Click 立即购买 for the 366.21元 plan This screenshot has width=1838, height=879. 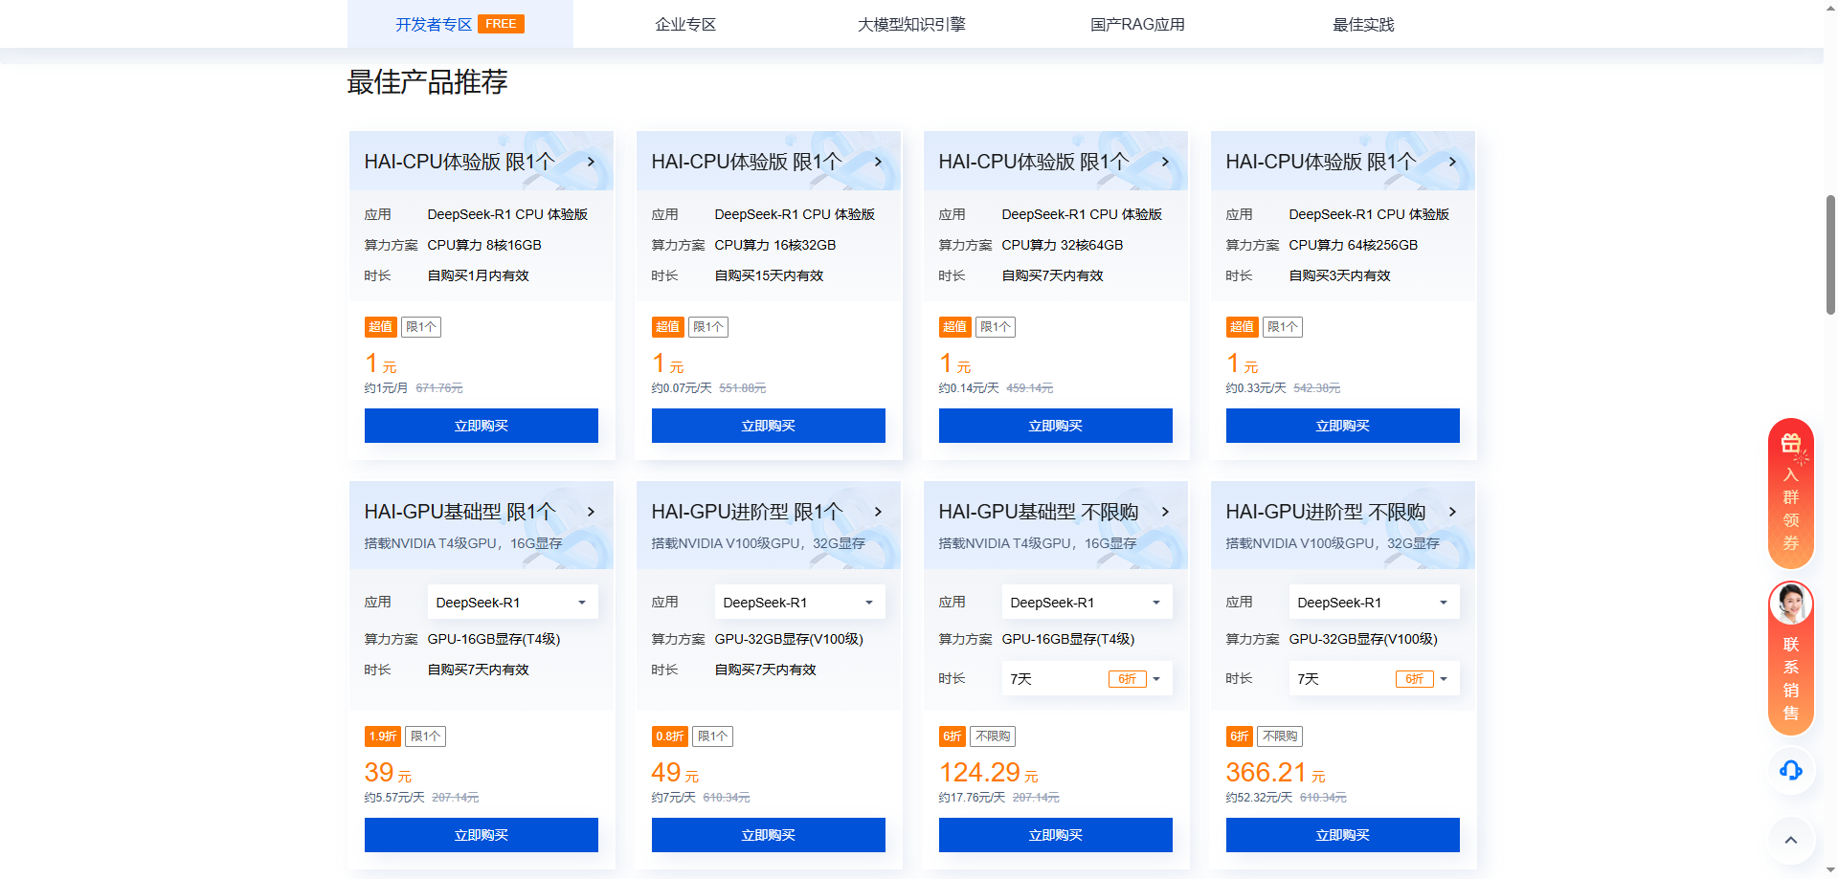[1343, 835]
